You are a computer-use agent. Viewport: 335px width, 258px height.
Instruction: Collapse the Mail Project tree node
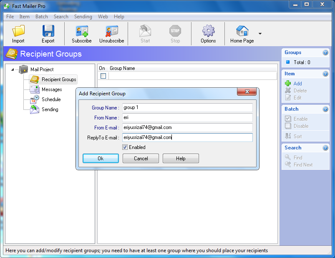13,69
